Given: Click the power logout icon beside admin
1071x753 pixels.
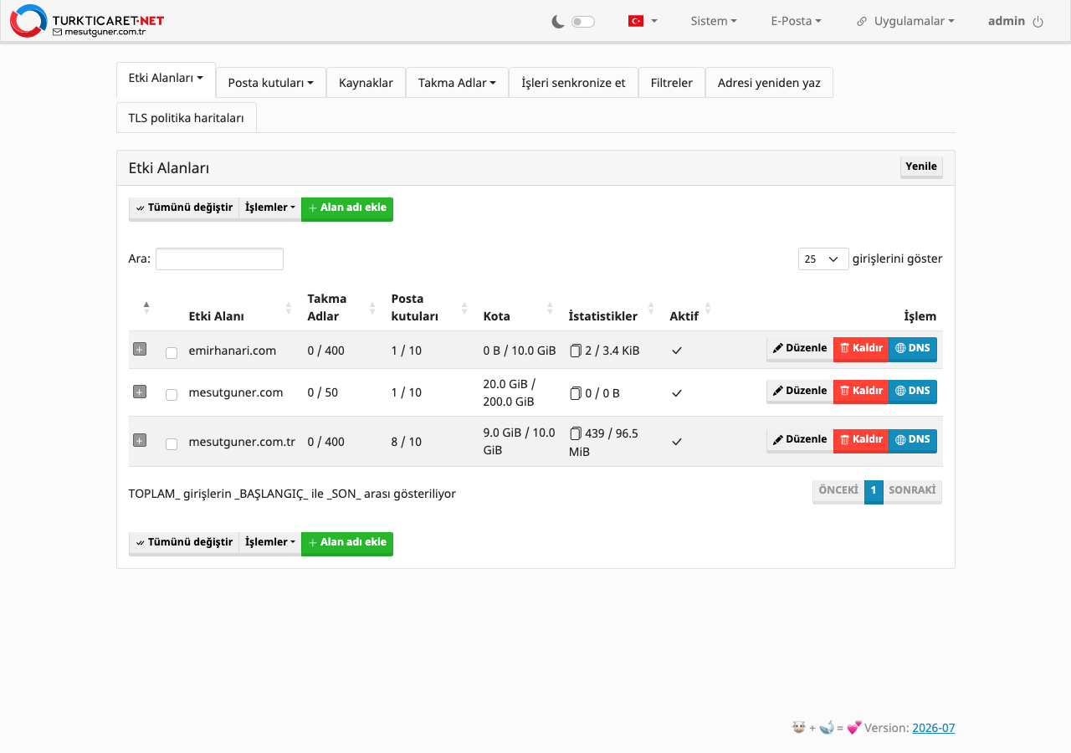Looking at the screenshot, I should 1038,22.
